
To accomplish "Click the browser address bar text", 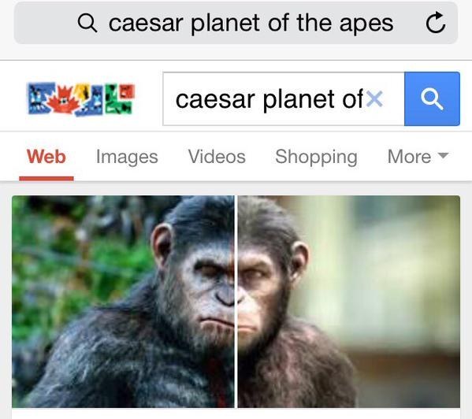I will pos(251,23).
